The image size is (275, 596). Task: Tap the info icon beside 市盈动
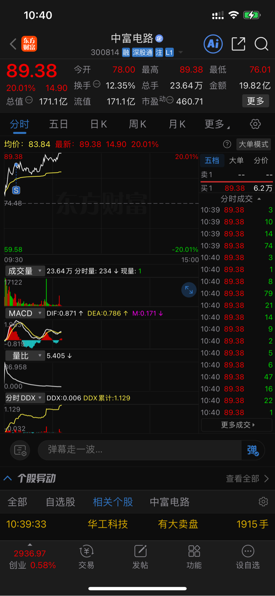coord(170,100)
